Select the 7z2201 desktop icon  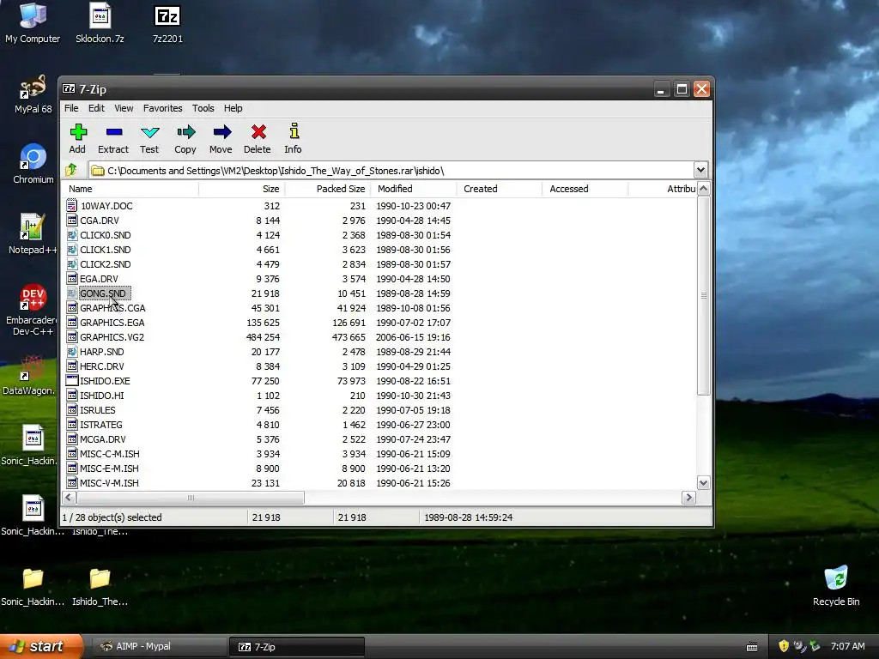pyautogui.click(x=167, y=22)
